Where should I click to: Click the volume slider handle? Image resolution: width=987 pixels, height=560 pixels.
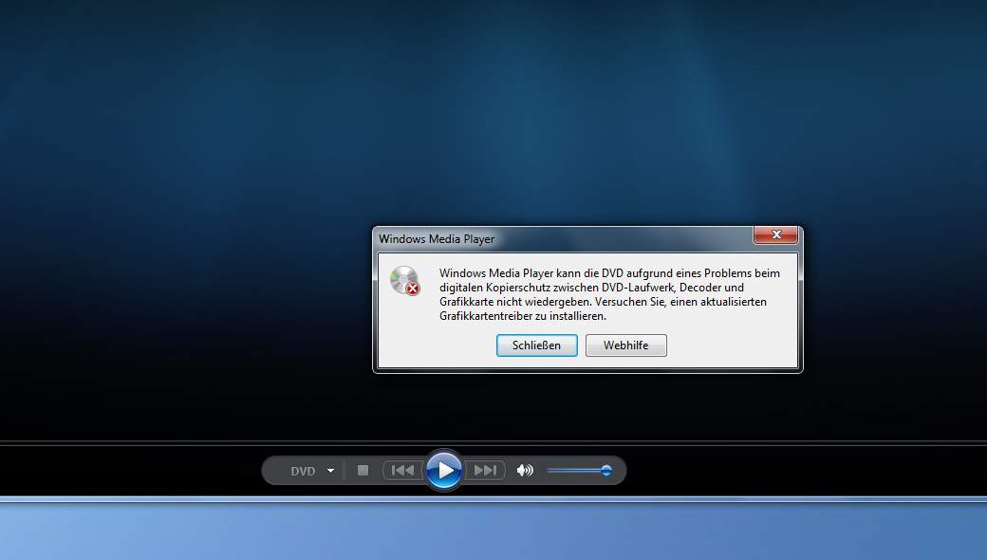[x=605, y=469]
